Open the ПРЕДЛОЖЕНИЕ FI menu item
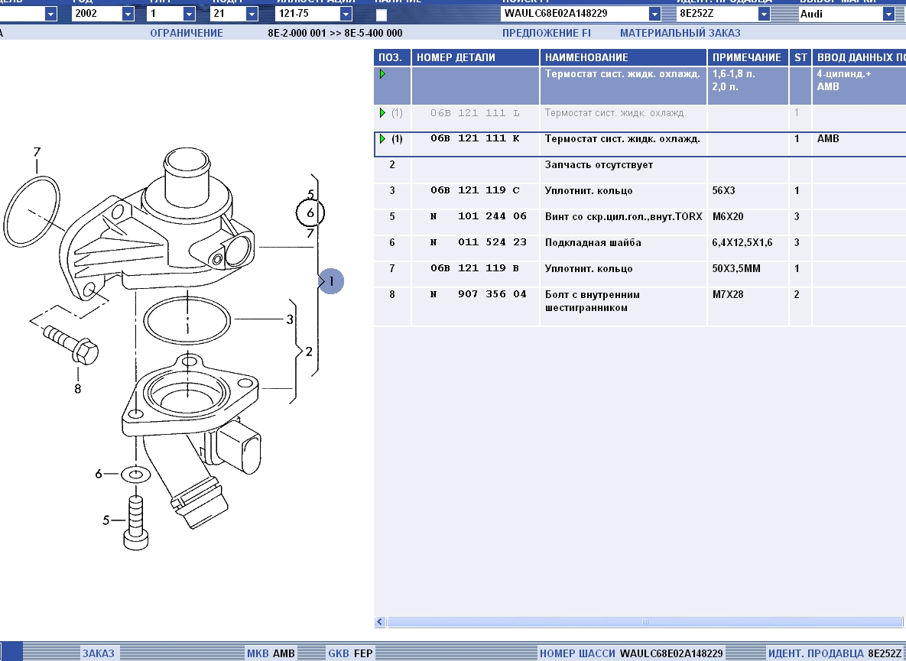Screen dimensions: 906x661 546,33
